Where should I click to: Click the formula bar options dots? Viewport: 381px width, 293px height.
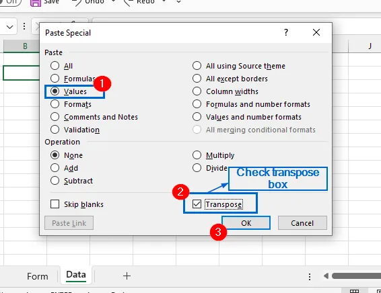(x=24, y=26)
